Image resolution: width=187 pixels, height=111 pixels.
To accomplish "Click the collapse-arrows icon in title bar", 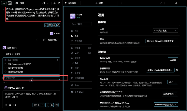I will tap(161, 3).
